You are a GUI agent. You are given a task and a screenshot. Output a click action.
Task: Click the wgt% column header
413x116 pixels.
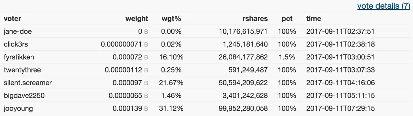171,19
